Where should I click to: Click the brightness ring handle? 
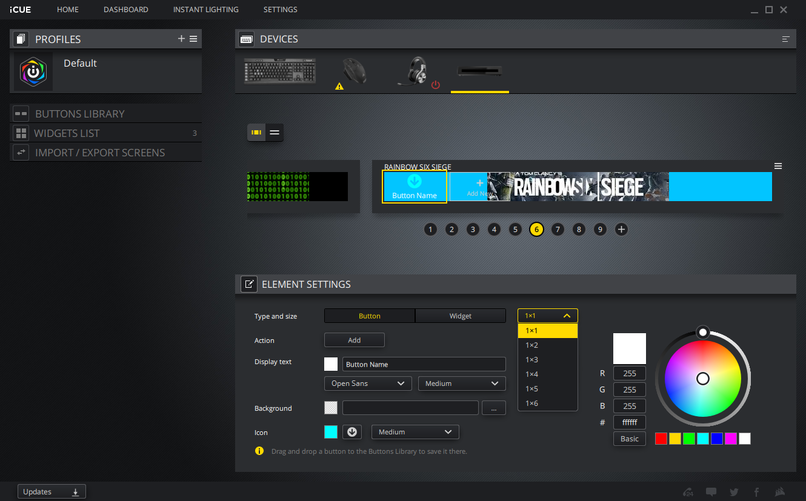pos(702,332)
